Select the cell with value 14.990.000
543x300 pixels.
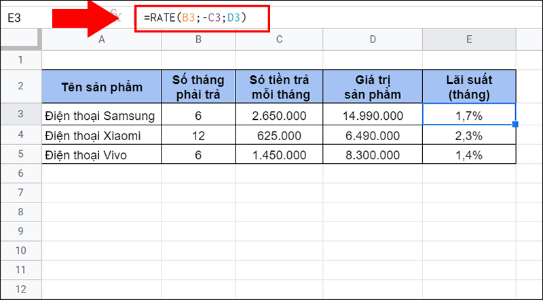(x=373, y=116)
